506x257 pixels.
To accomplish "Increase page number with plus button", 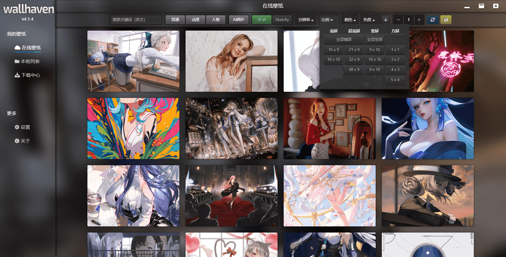I will coord(419,20).
